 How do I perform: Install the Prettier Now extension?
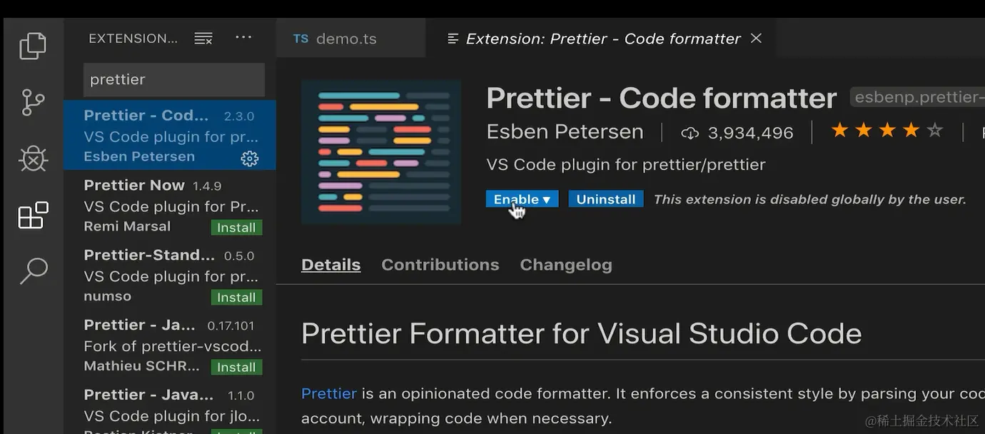click(x=236, y=228)
